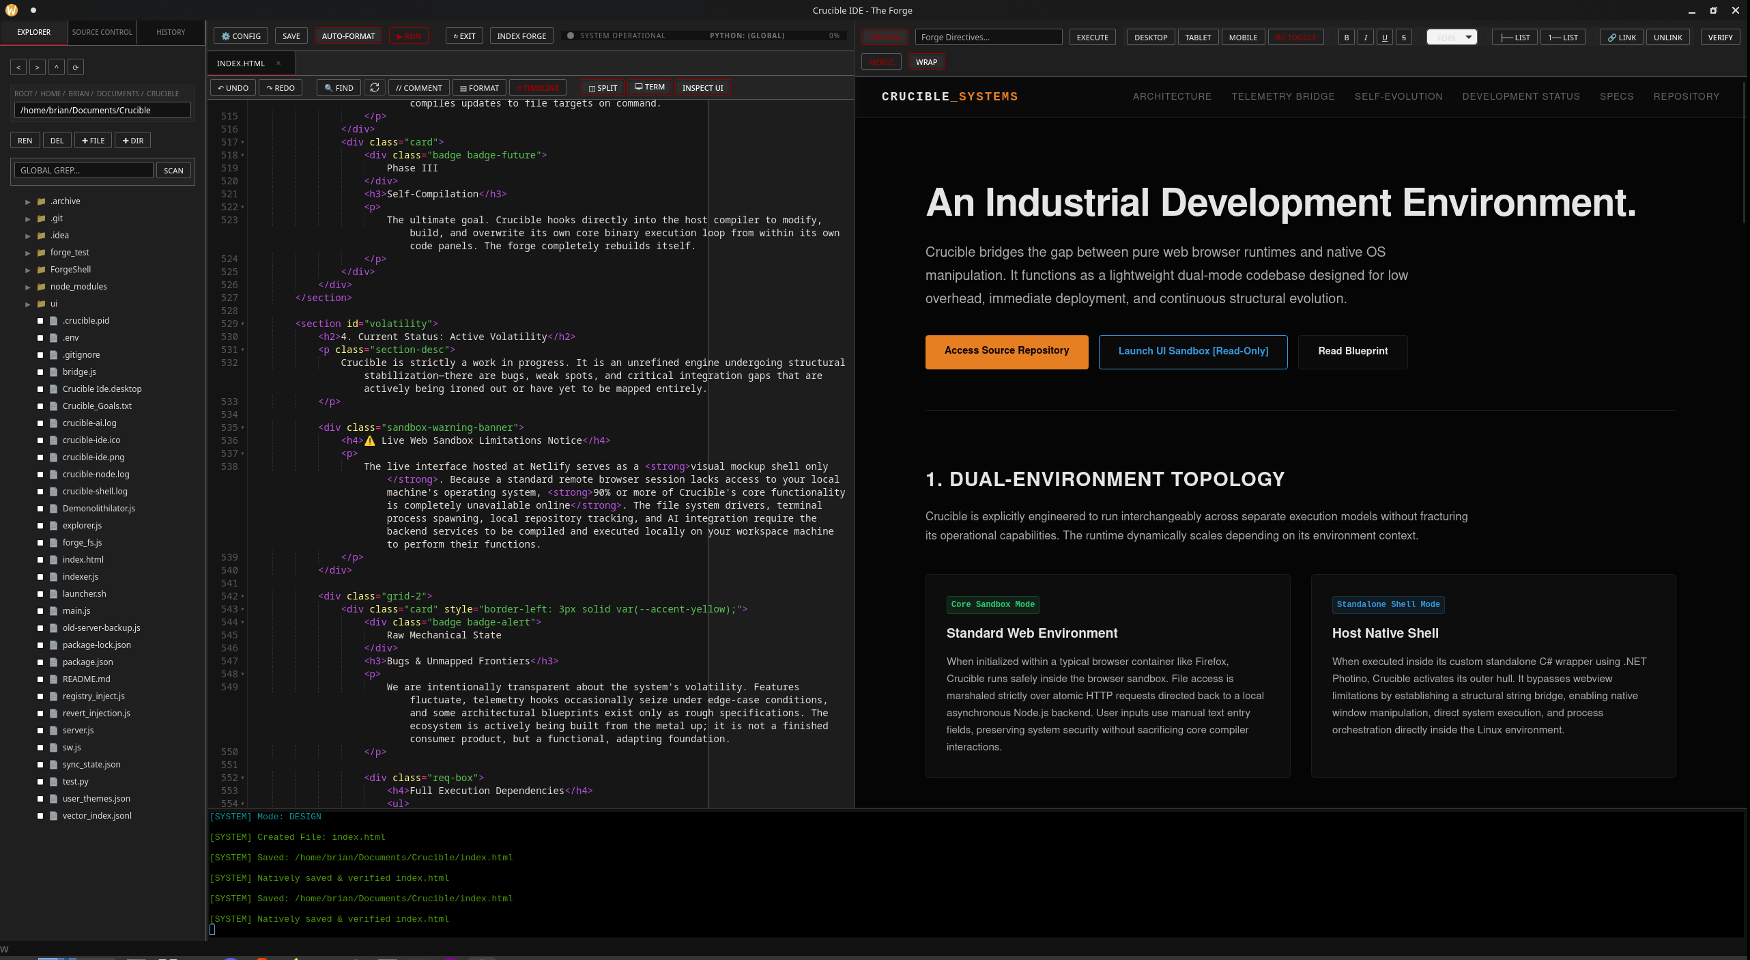Click the GLOBAL GREP search field
Screen dimensions: 1750x960
click(83, 171)
